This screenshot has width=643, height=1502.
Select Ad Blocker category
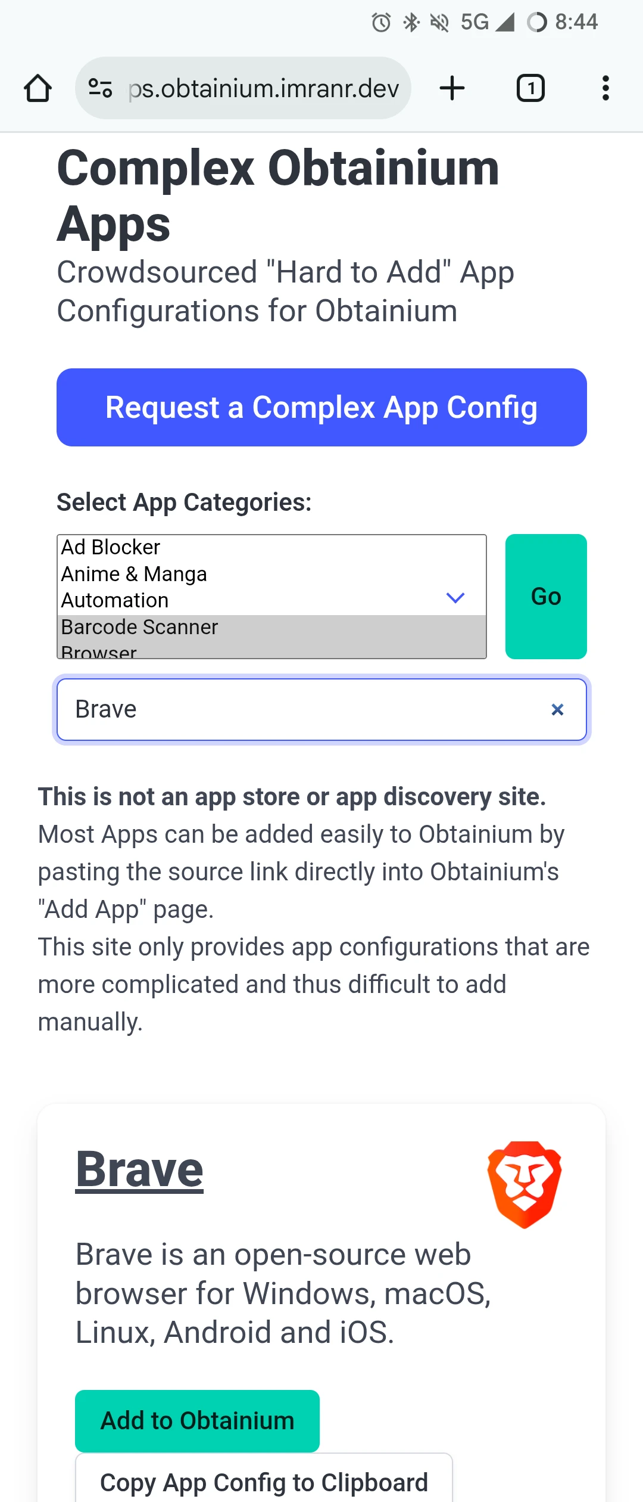tap(111, 547)
